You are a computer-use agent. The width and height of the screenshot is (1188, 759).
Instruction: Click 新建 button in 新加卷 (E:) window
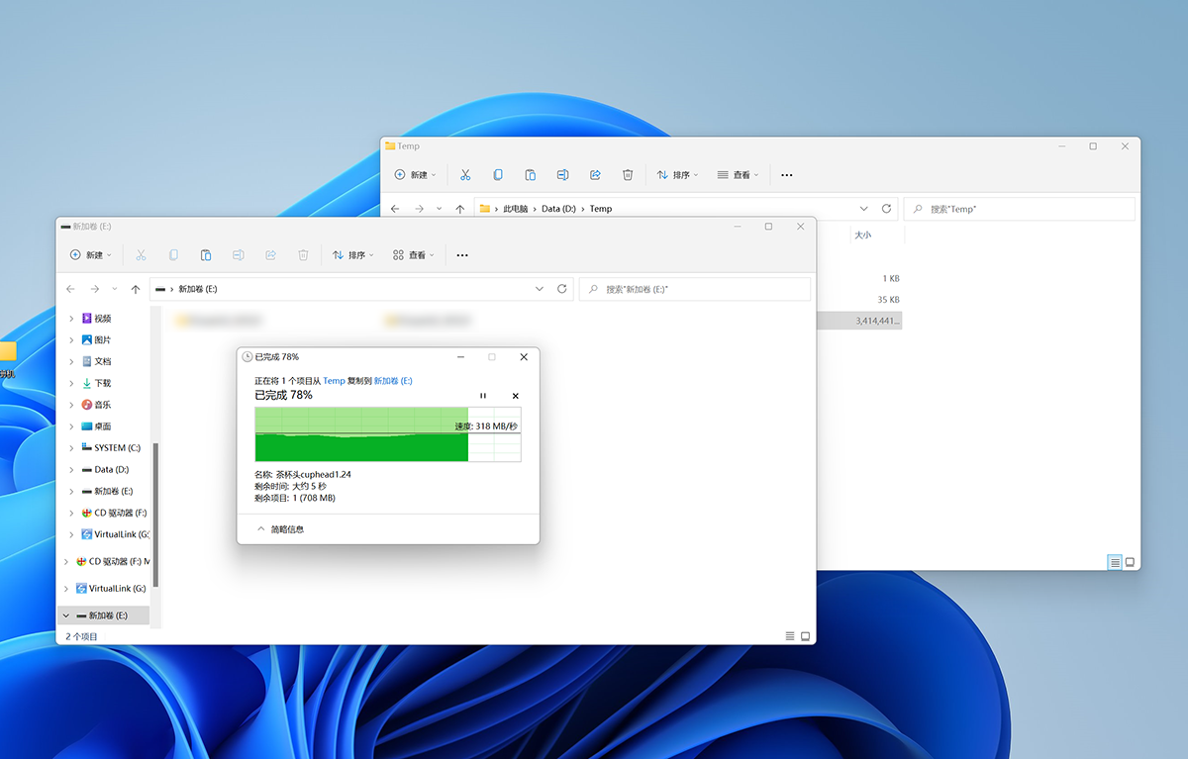tap(90, 255)
